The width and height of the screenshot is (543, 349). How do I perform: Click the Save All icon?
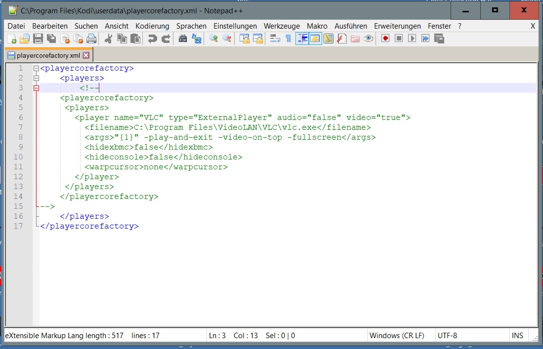(x=51, y=39)
